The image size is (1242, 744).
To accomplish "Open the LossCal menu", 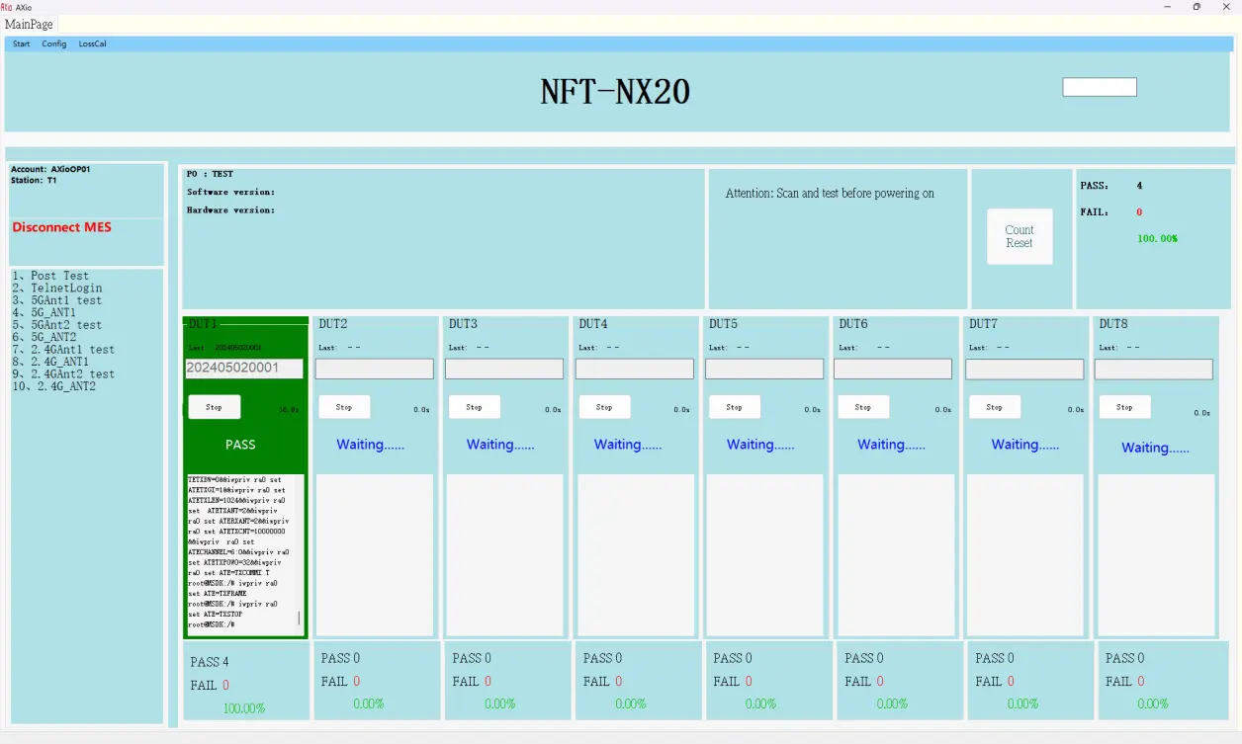I will pyautogui.click(x=93, y=44).
